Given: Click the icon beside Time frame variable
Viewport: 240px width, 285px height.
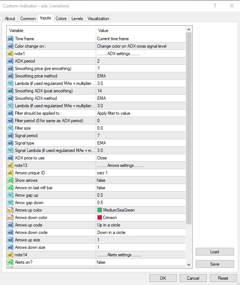Looking at the screenshot, I should tap(10, 39).
